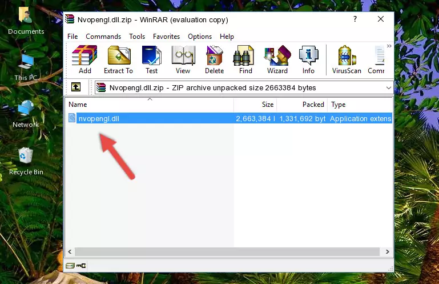439x284 pixels.
Task: Click the WinRAR books icon in title bar
Action: [x=70, y=19]
